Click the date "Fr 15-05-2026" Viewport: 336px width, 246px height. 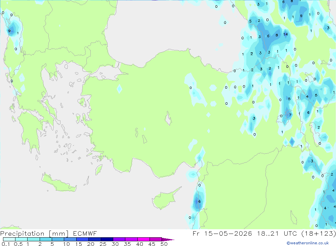tap(222, 233)
